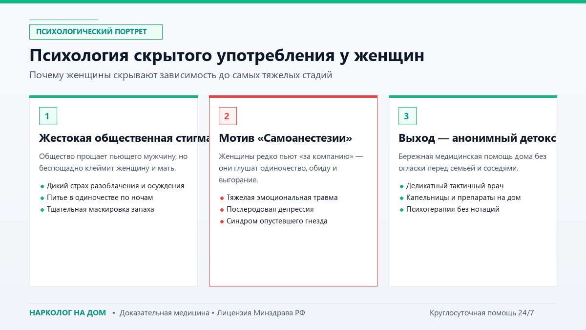Click the «Психологический портрет» badge
The height and width of the screenshot is (330, 586).
(x=96, y=32)
